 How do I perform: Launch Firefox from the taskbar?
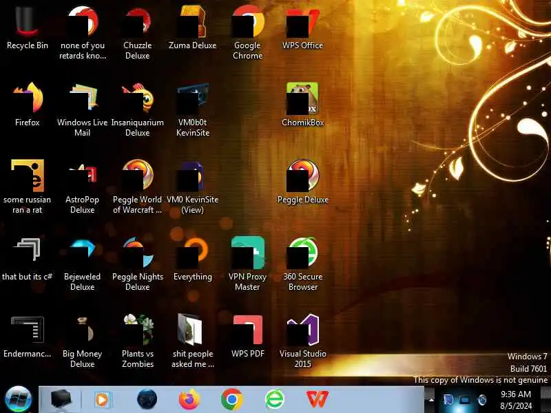pos(189,399)
